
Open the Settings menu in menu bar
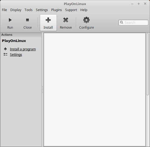42,10
